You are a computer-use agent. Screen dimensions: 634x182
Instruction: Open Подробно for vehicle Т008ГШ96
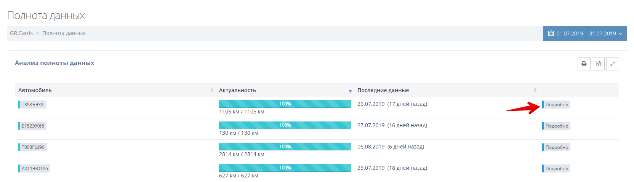556,147
